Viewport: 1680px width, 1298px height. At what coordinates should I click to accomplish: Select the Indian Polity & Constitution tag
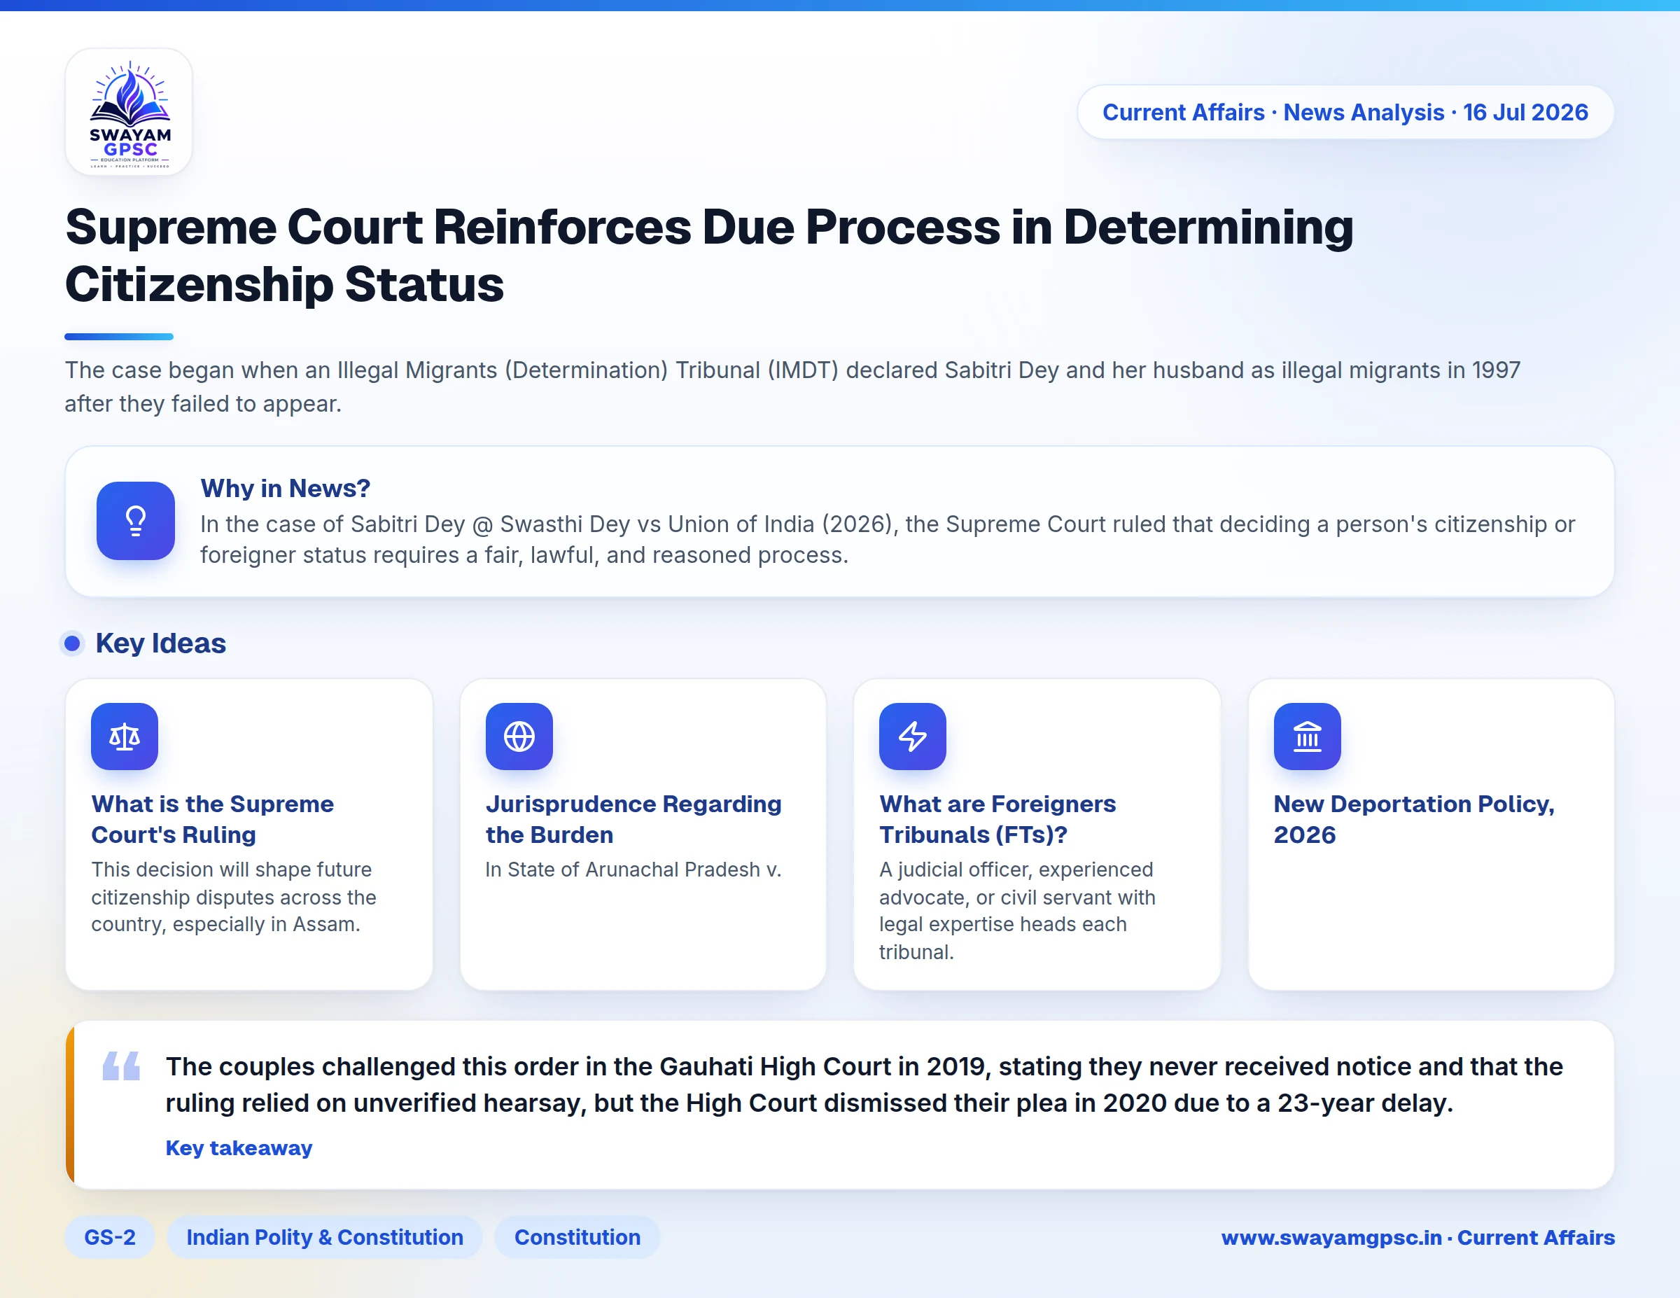(x=325, y=1237)
